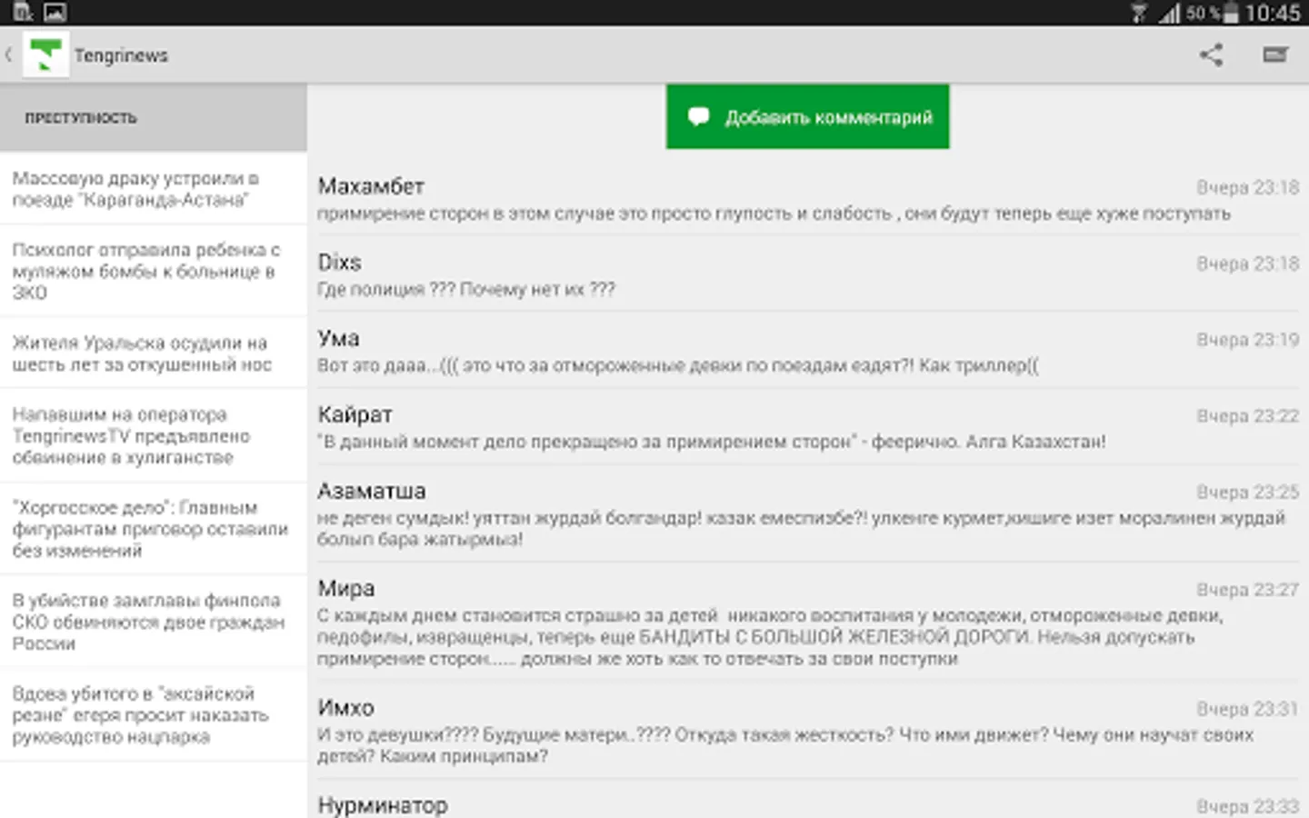Tap the battery icon in status bar

(1231, 13)
